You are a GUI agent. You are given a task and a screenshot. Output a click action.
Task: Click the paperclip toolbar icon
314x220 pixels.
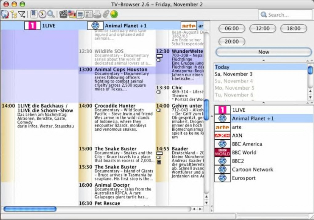tap(106, 14)
